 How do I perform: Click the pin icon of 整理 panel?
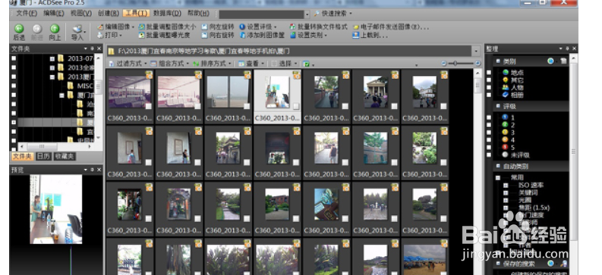[x=567, y=48]
